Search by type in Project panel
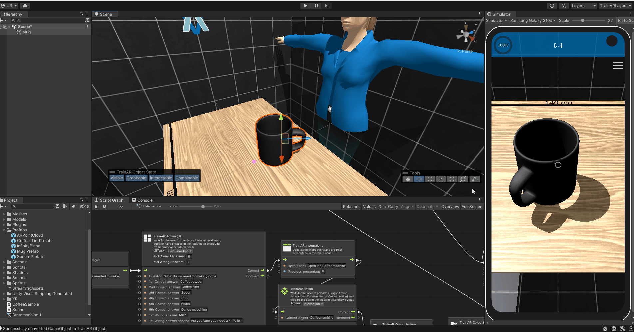634x332 pixels. pyautogui.click(x=65, y=206)
